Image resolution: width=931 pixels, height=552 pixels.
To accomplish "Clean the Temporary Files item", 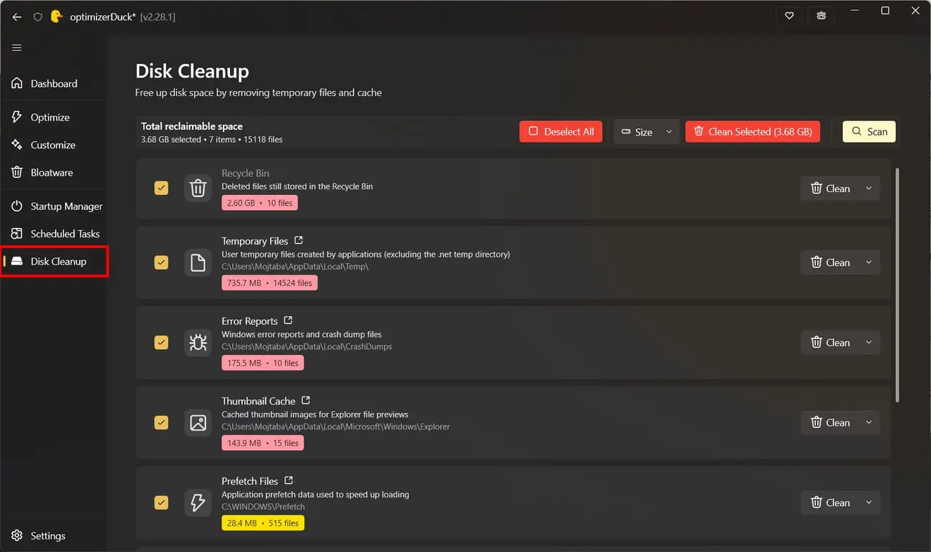I will (830, 262).
